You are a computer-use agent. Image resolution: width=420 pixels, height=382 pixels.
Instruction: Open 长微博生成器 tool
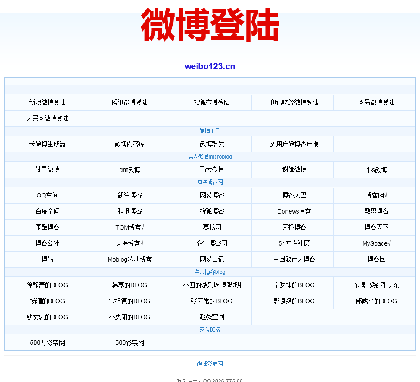click(47, 144)
